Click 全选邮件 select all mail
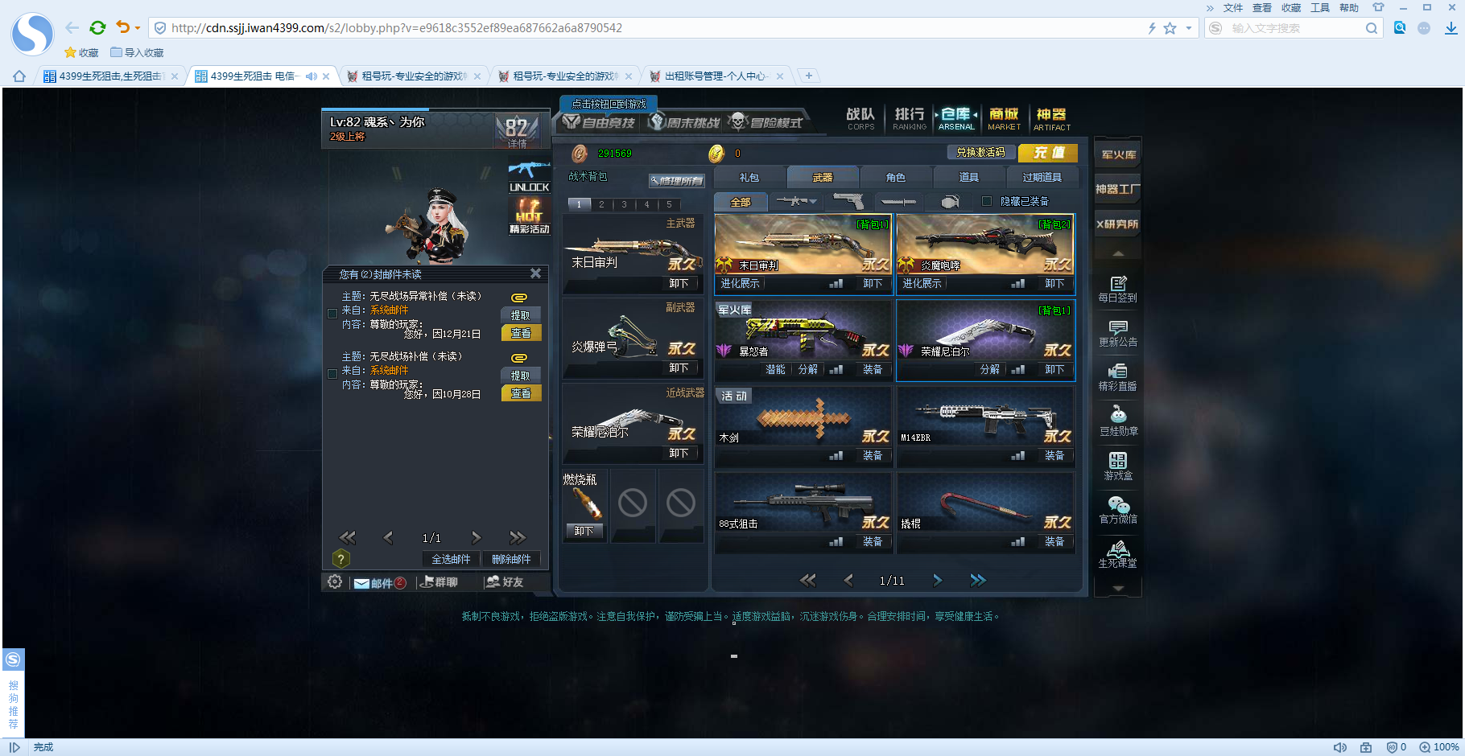Viewport: 1465px width, 756px height. click(x=451, y=559)
